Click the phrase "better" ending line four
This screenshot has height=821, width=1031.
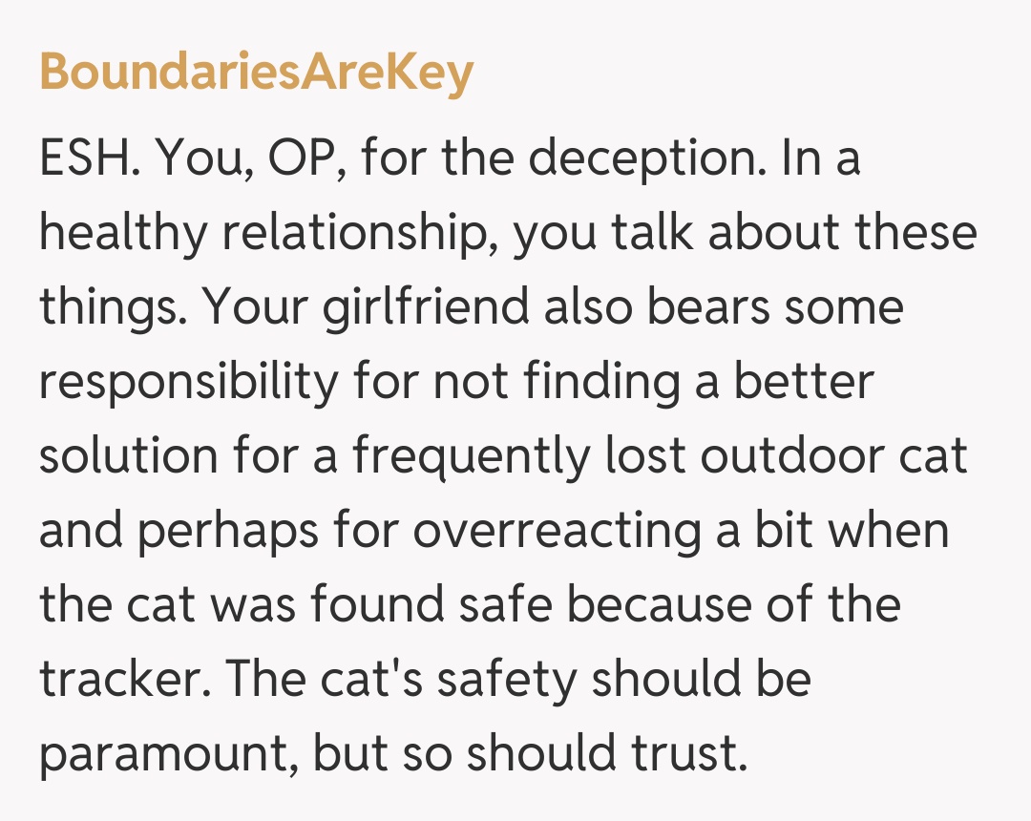click(x=804, y=382)
